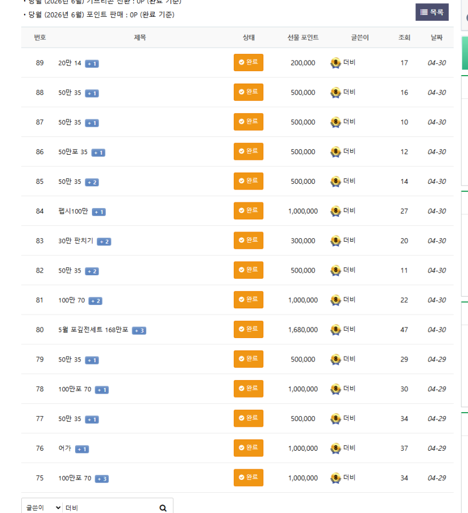468x513 pixels.
Task: Click 완료 status badge in row 79
Action: [248, 359]
